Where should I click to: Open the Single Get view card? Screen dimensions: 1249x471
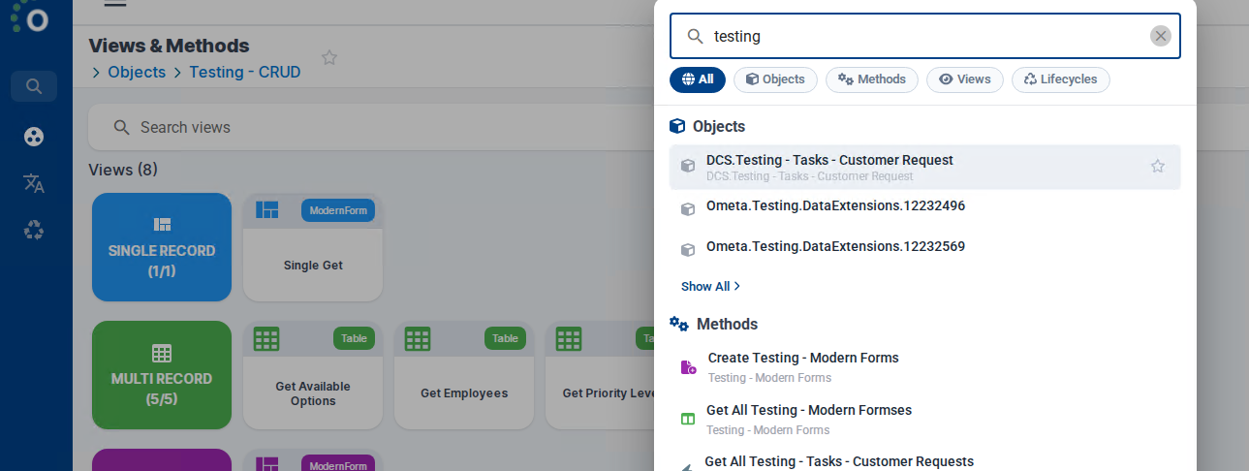[x=313, y=247]
